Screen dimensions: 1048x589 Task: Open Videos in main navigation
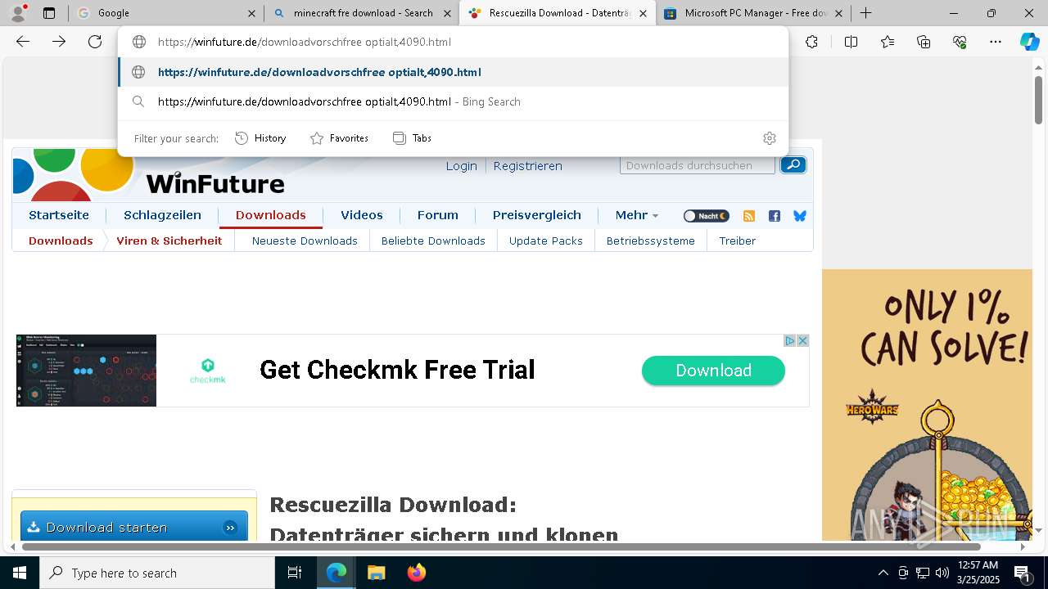[x=362, y=215]
